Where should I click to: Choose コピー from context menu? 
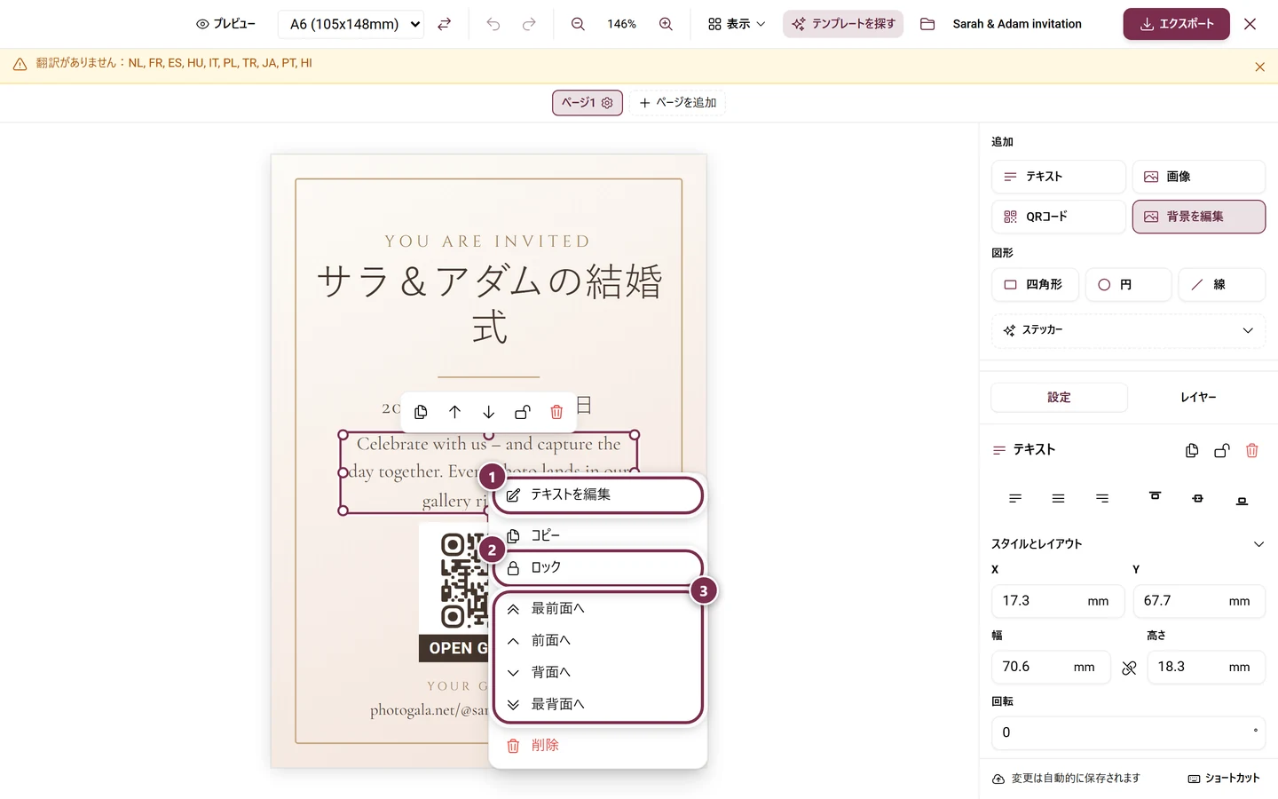pyautogui.click(x=598, y=535)
